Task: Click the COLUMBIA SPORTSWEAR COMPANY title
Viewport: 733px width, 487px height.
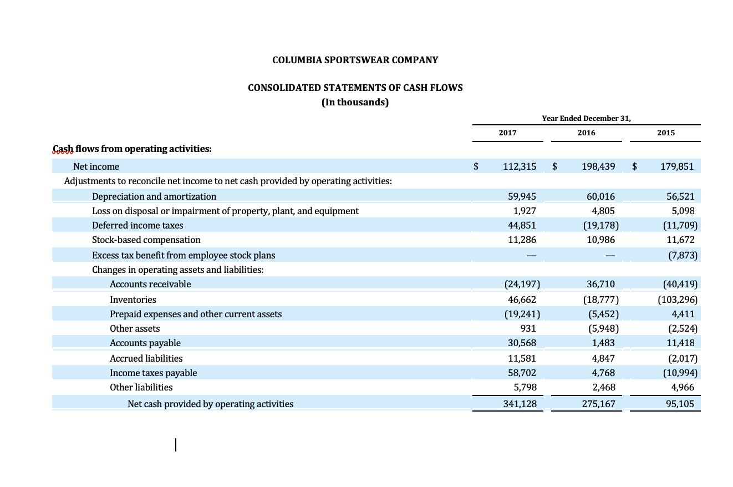Action: (355, 60)
